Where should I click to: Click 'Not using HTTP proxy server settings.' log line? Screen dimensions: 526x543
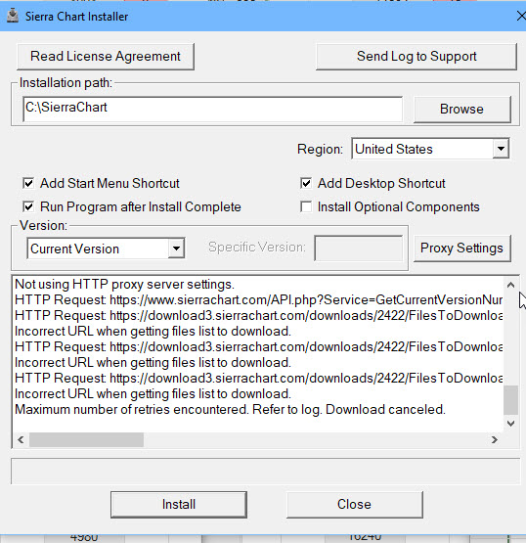125,285
